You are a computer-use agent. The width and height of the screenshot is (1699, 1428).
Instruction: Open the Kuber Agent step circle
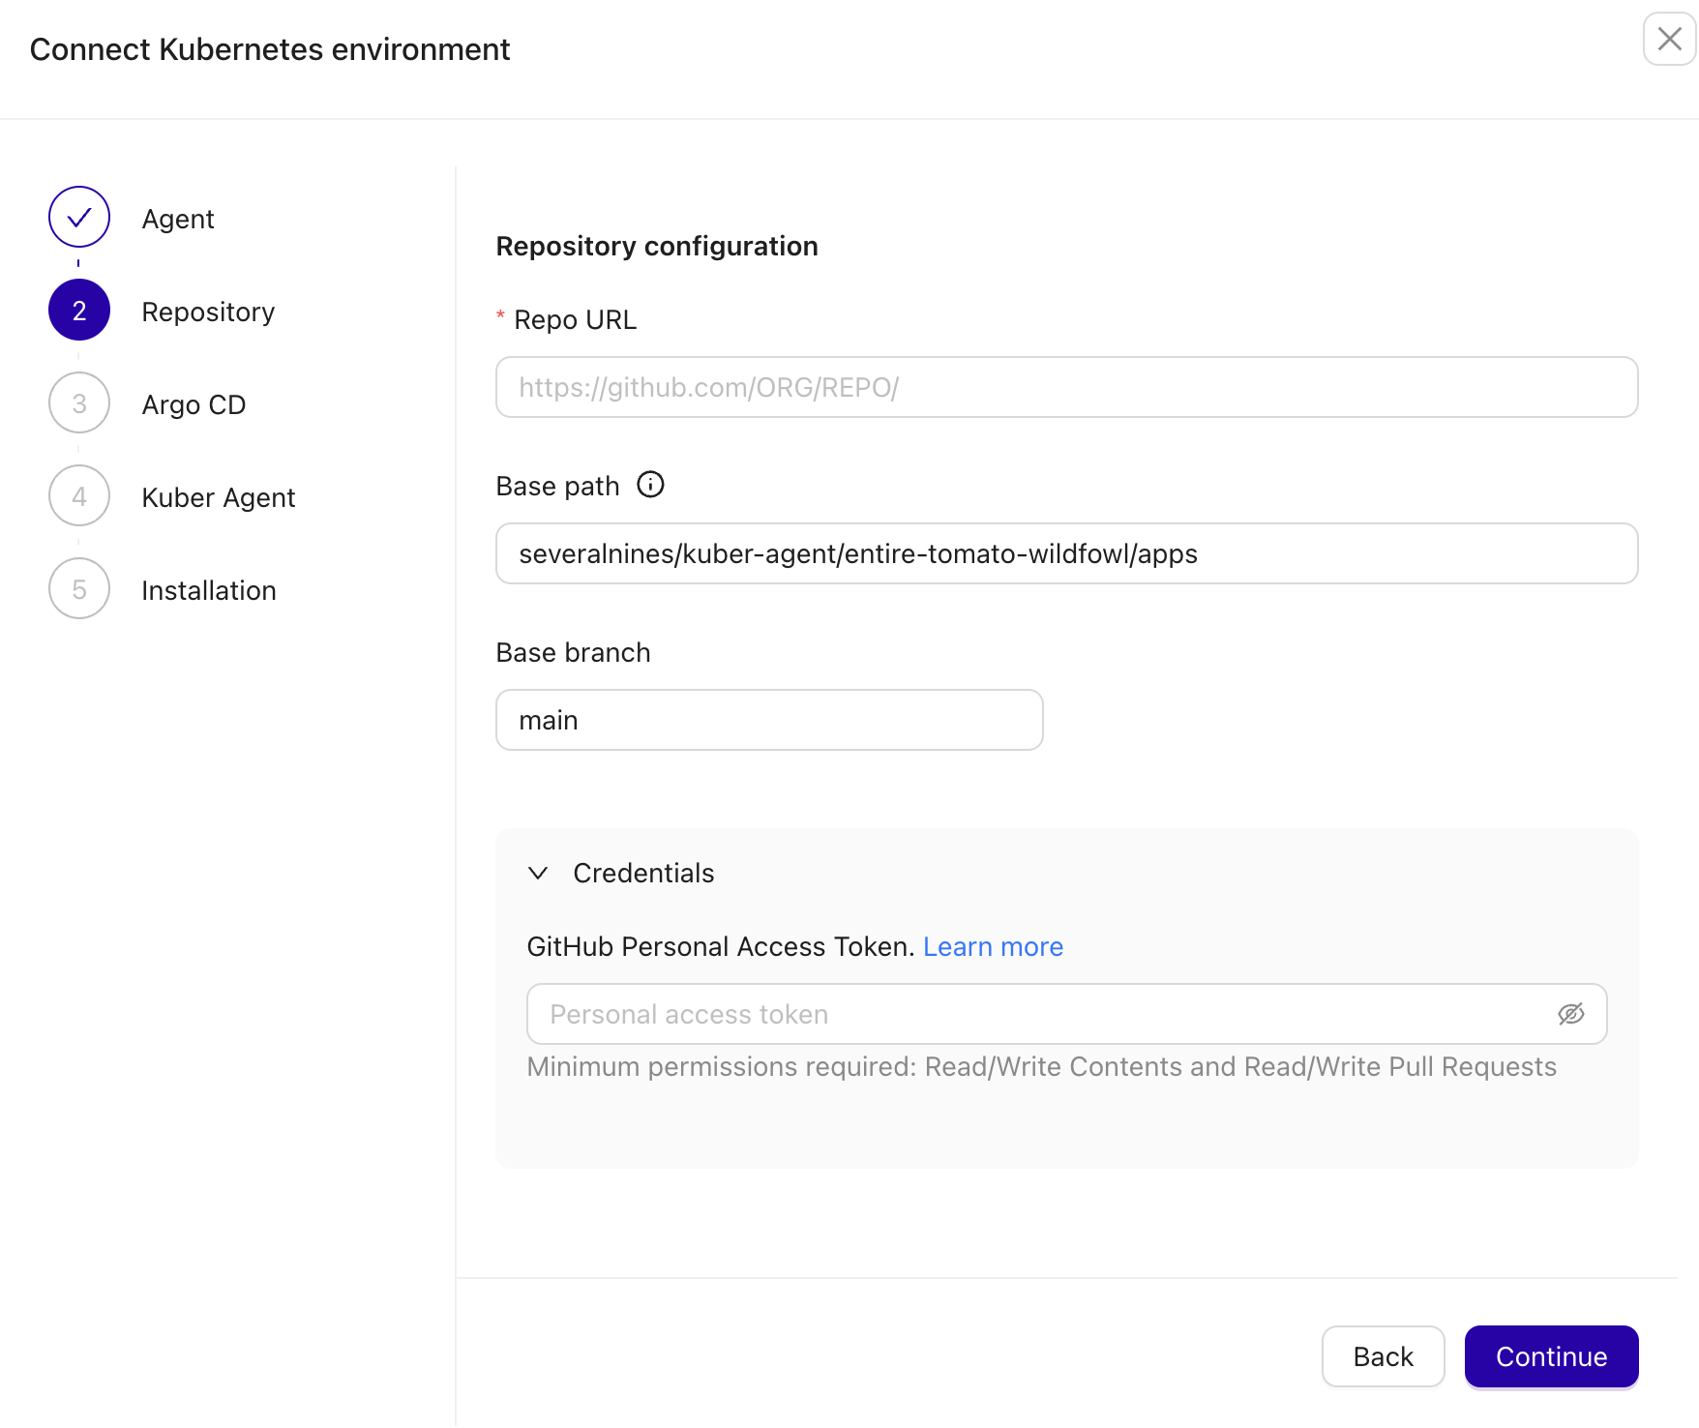pos(78,495)
